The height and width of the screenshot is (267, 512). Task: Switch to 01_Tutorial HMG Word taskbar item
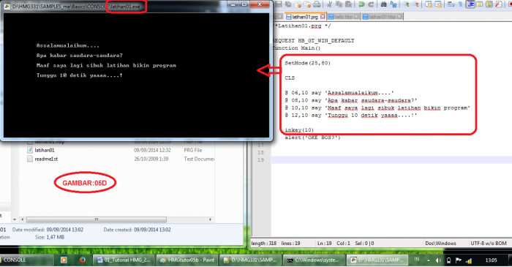pyautogui.click(x=124, y=260)
